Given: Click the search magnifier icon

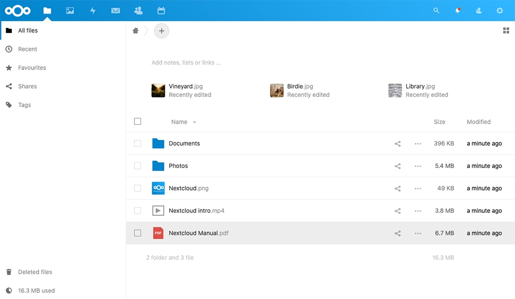Looking at the screenshot, I should click(x=436, y=10).
